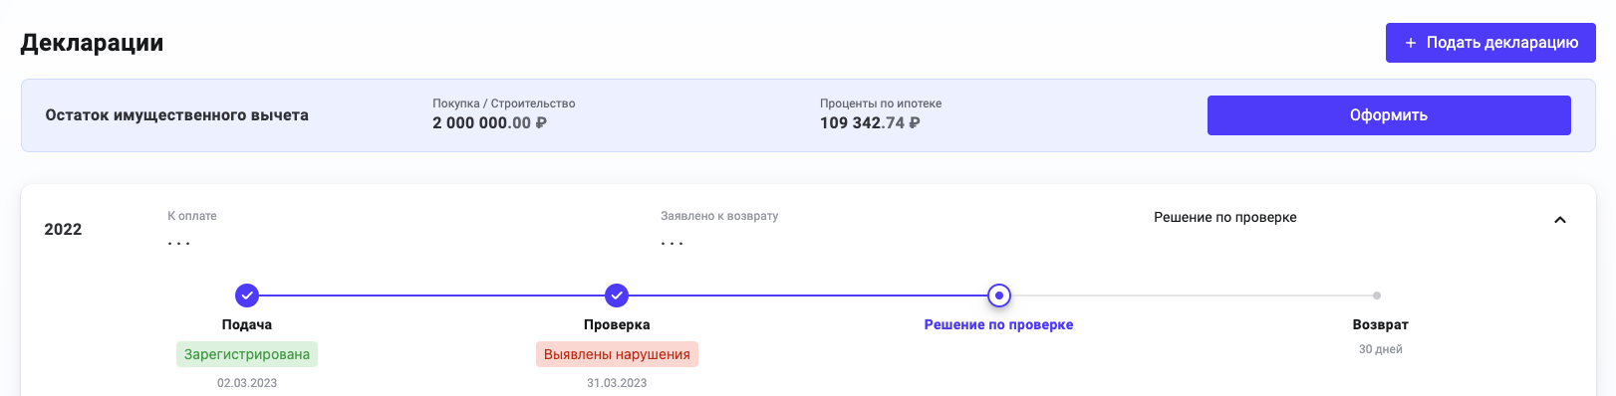Click the Возврат step label
1616x396 pixels.
[1381, 324]
